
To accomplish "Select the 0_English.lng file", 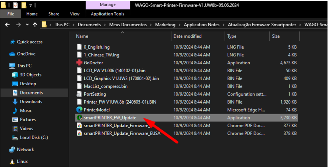I will 96,47.
